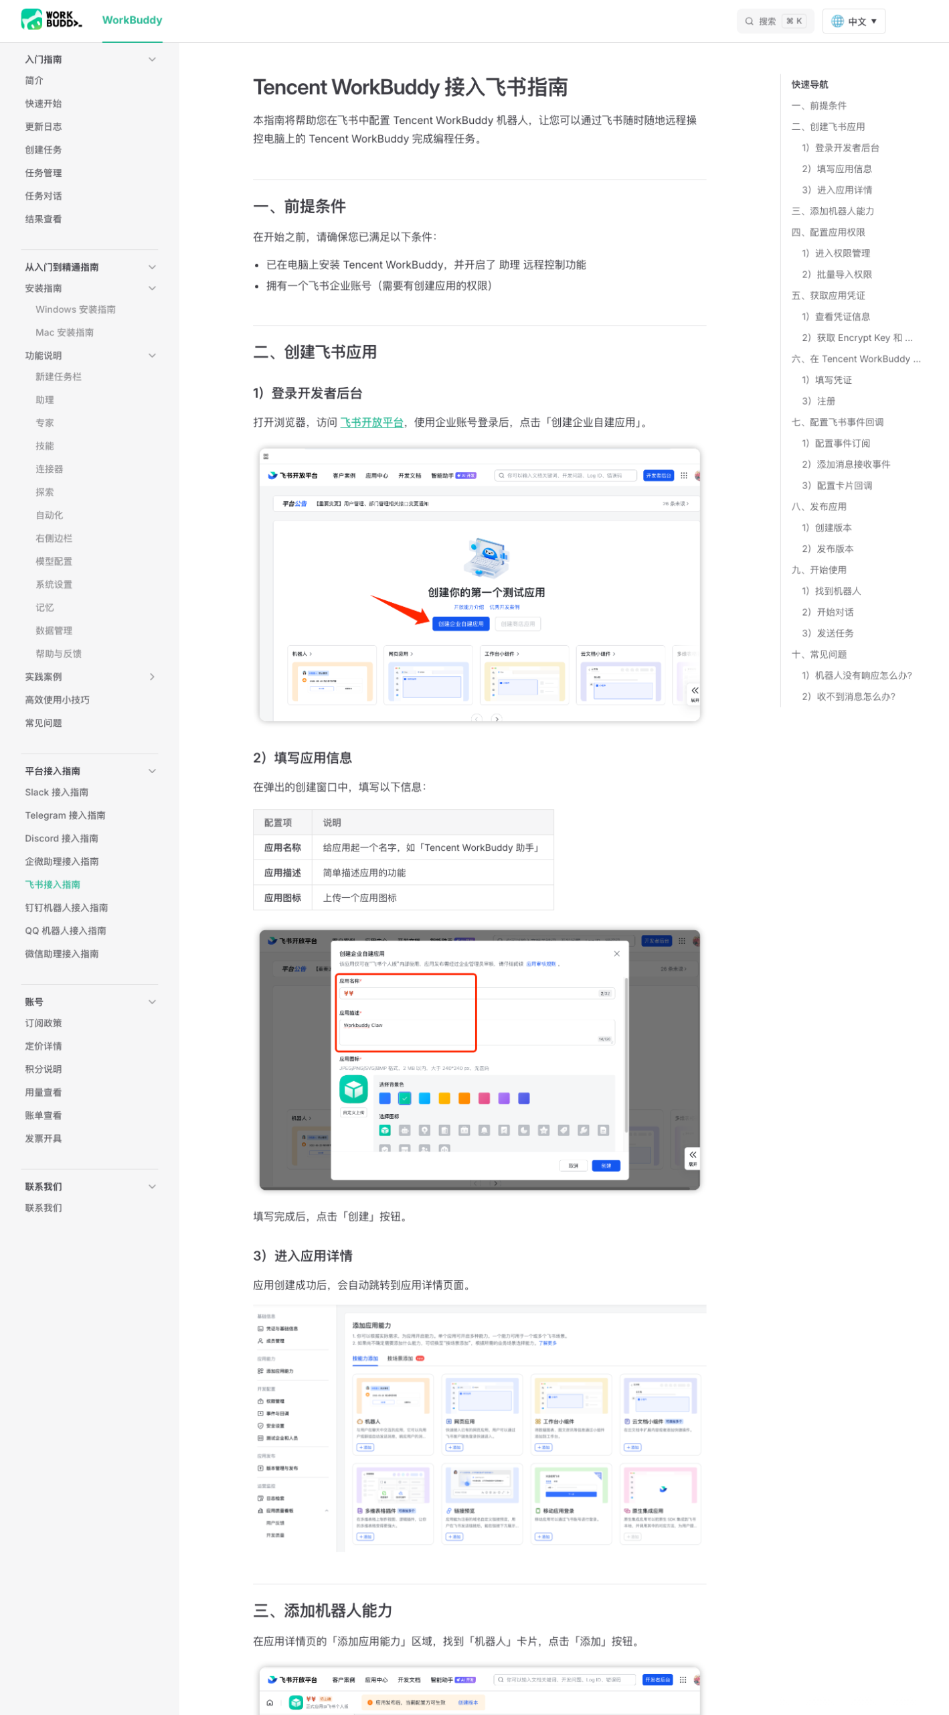
Task: Expand the 实践案例 section chevron
Action: [x=152, y=677]
